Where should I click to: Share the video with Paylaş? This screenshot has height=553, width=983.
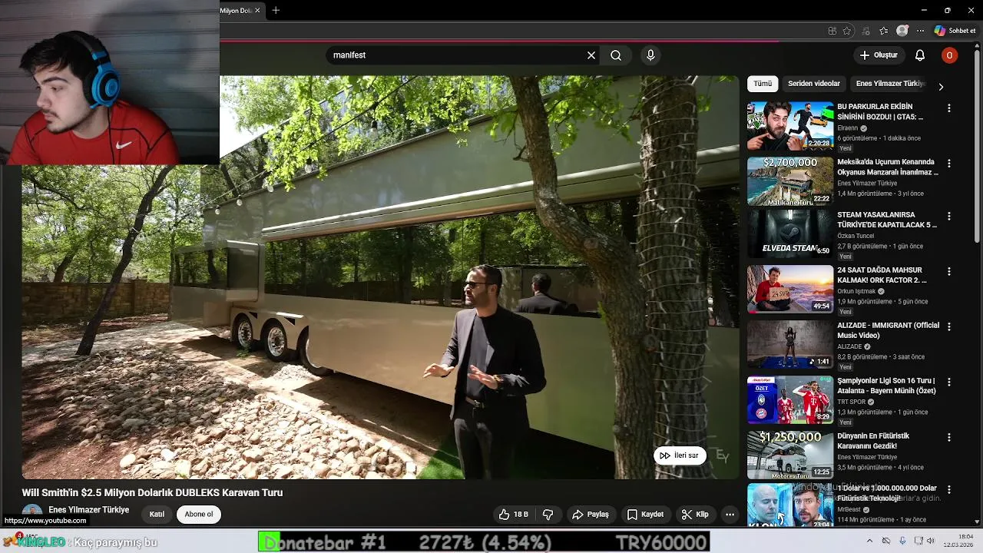click(x=591, y=515)
